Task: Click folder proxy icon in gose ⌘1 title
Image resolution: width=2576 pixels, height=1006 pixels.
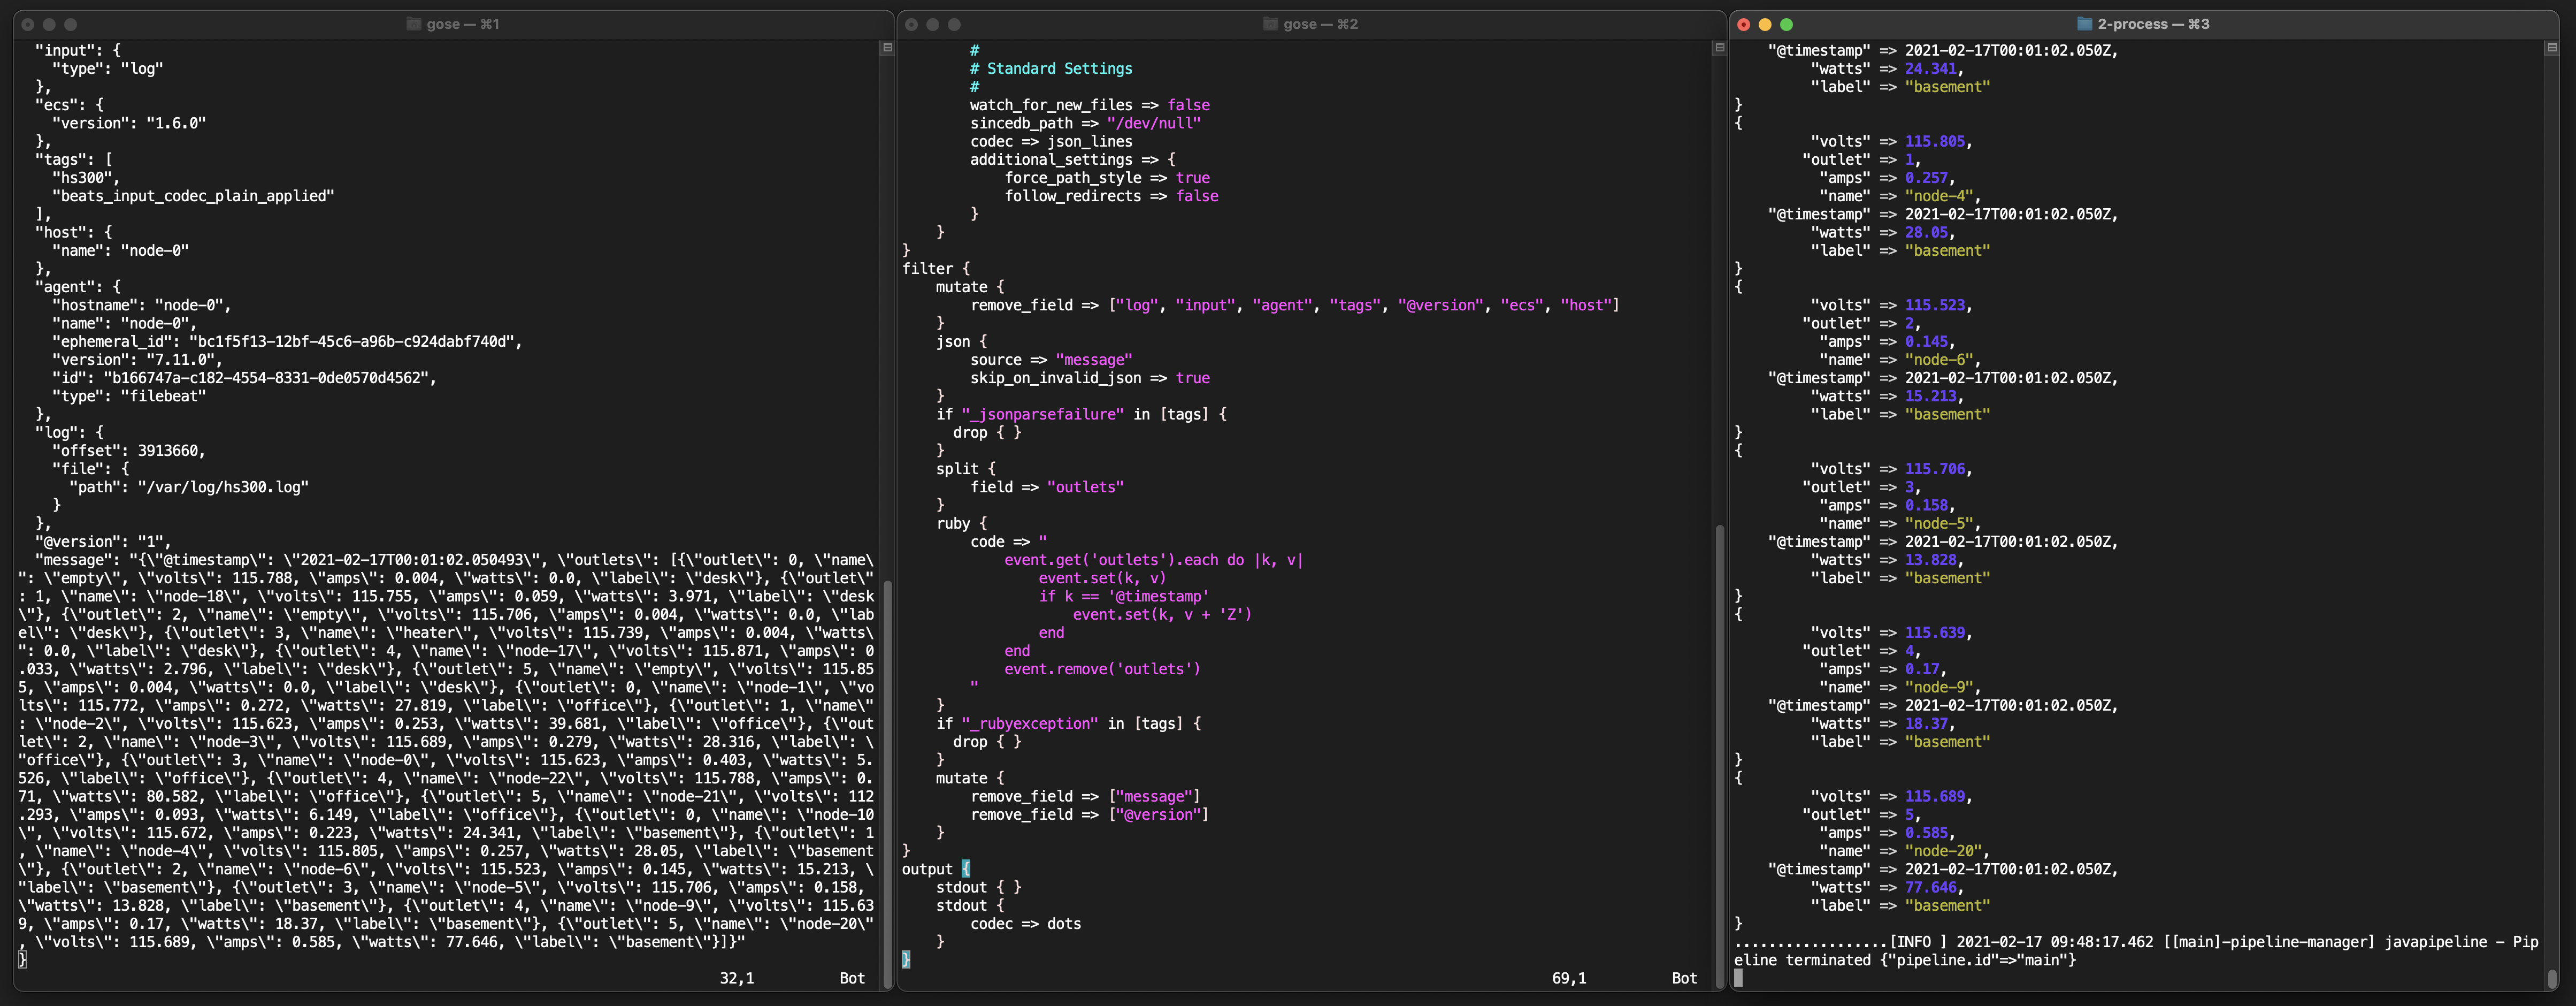Action: [413, 24]
